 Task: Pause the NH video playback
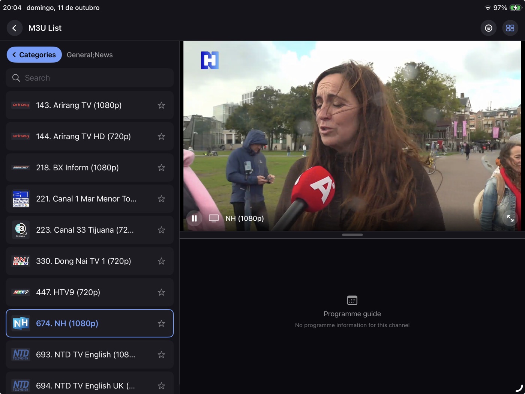pyautogui.click(x=194, y=218)
